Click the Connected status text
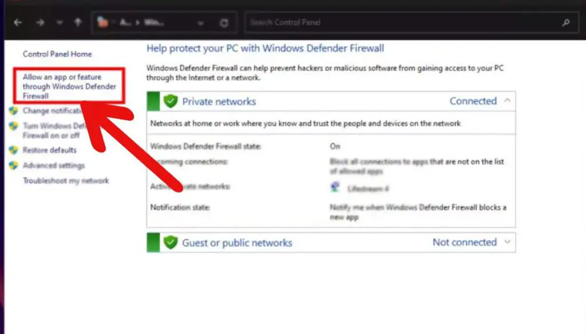Screen dimensions: 586x334 [473, 101]
